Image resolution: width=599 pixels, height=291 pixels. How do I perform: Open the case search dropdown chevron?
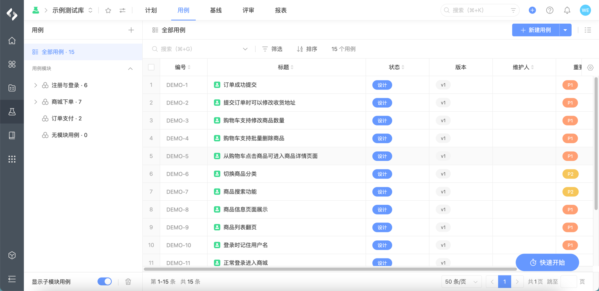coord(245,49)
